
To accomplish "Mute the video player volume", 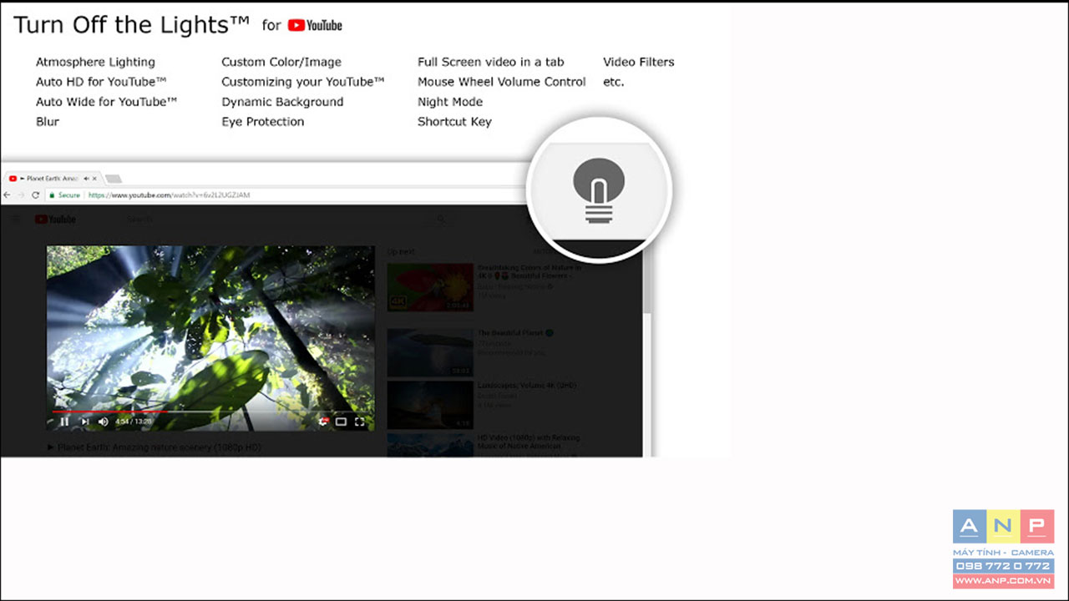I will pyautogui.click(x=103, y=422).
